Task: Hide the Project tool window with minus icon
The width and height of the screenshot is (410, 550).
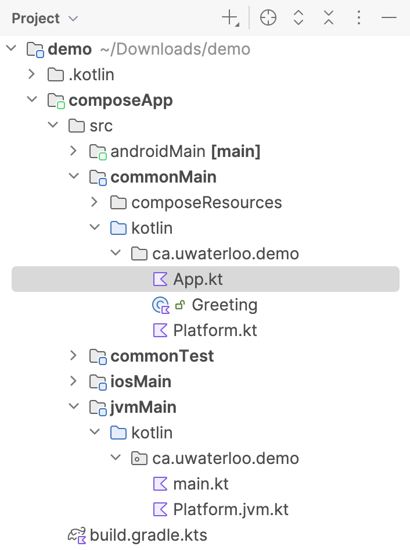Action: pos(389,18)
